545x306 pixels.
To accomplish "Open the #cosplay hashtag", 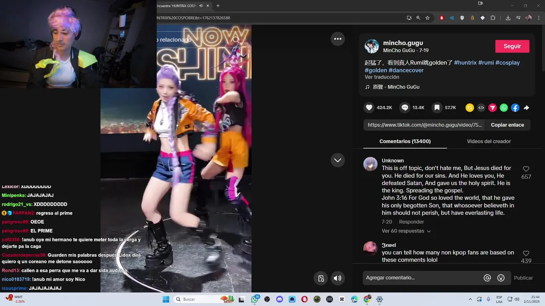I will tap(508, 62).
